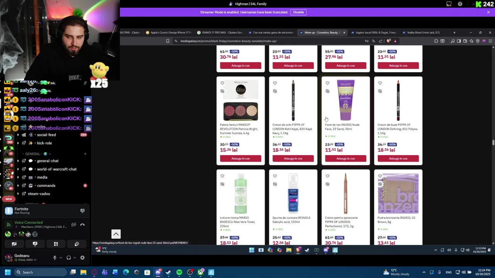
Task: Open Discord output device dropdown arrow
Action: pos(74,258)
